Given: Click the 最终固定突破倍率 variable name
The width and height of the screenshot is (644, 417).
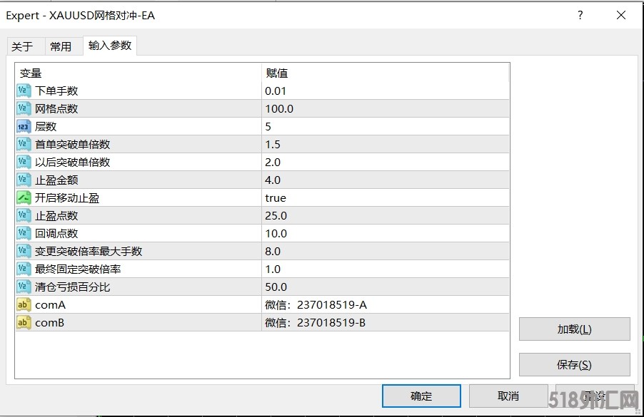Looking at the screenshot, I should (x=78, y=269).
